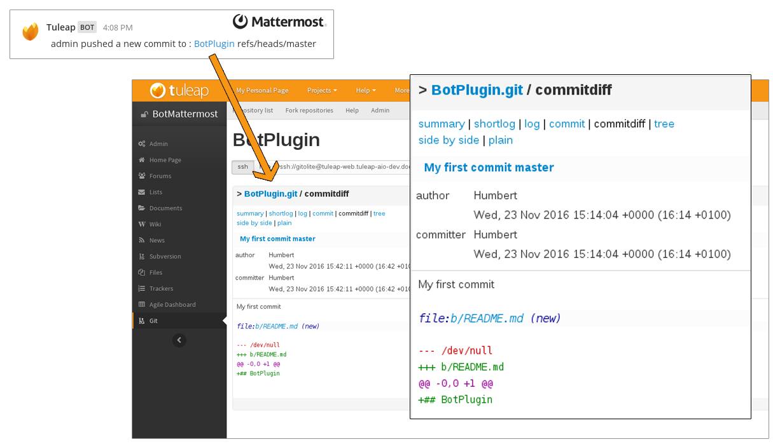Open the shortlog link in enlarged panel
The height and width of the screenshot is (444, 773).
pyautogui.click(x=494, y=124)
